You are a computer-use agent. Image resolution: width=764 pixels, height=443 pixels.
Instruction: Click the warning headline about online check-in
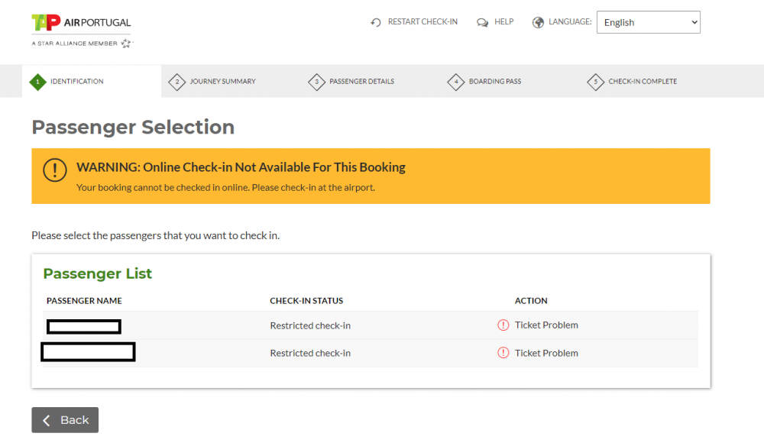[x=241, y=167]
